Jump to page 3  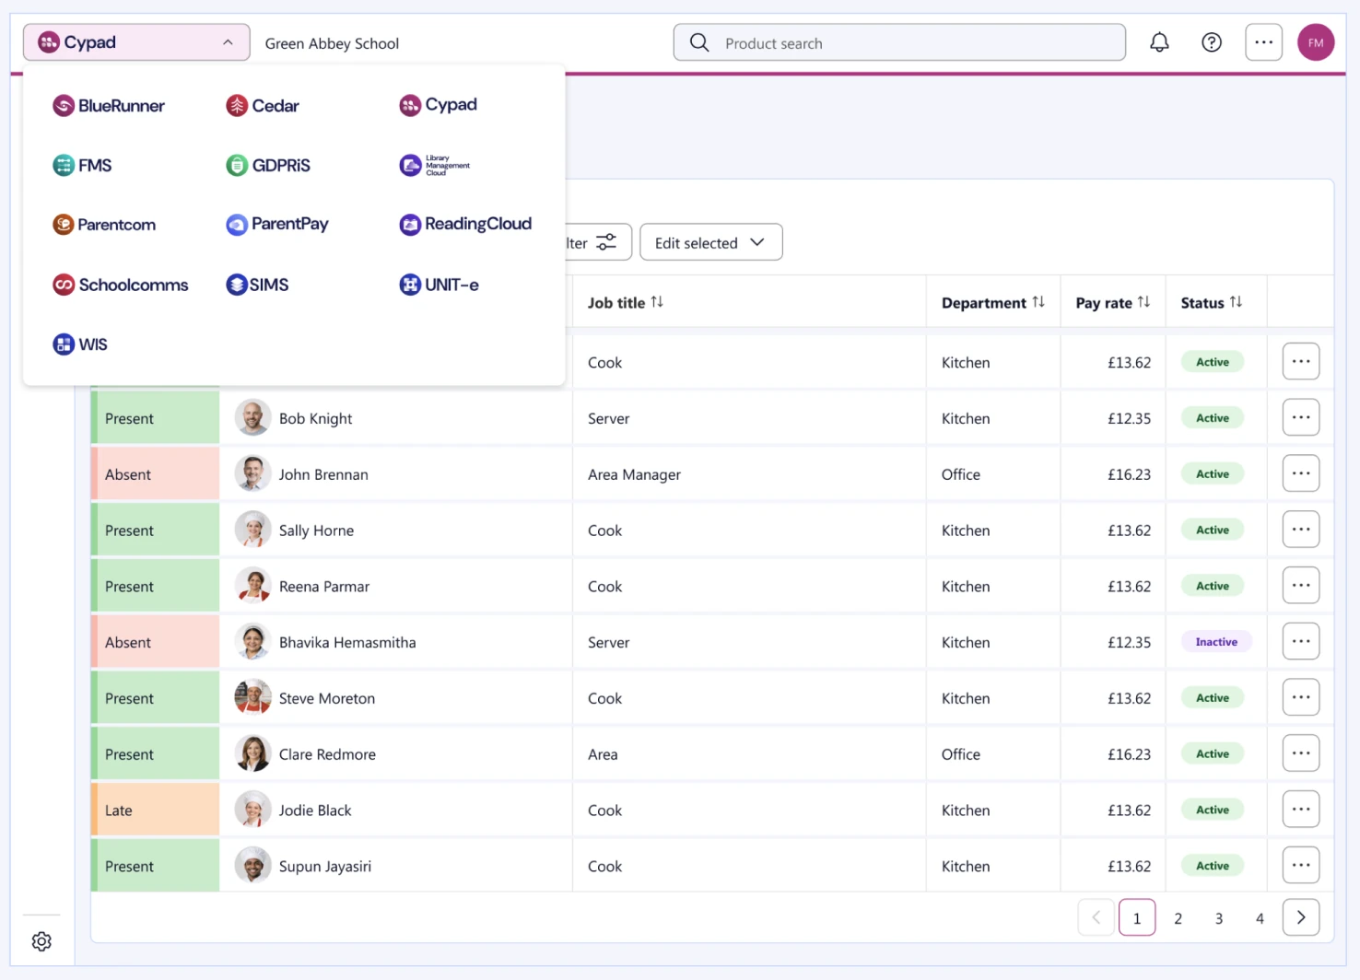[1219, 918]
